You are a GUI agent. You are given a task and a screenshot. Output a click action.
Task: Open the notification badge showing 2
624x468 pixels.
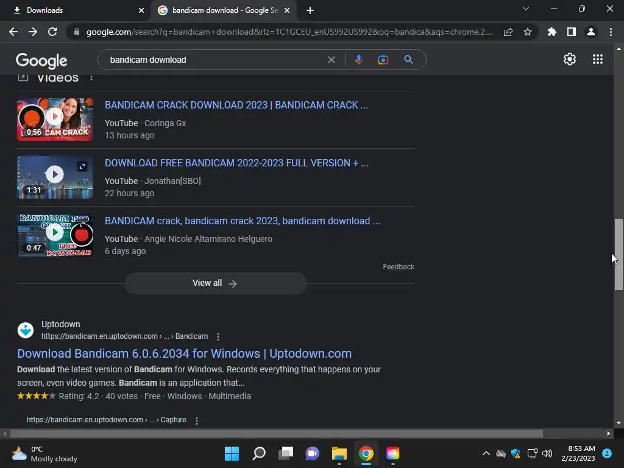[607, 453]
